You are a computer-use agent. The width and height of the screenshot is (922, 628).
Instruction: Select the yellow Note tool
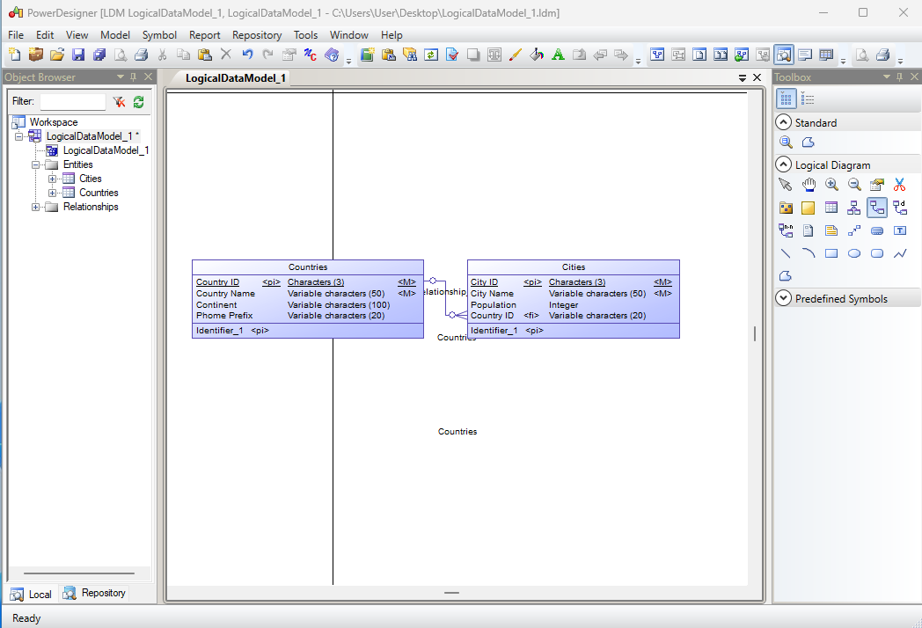point(831,230)
